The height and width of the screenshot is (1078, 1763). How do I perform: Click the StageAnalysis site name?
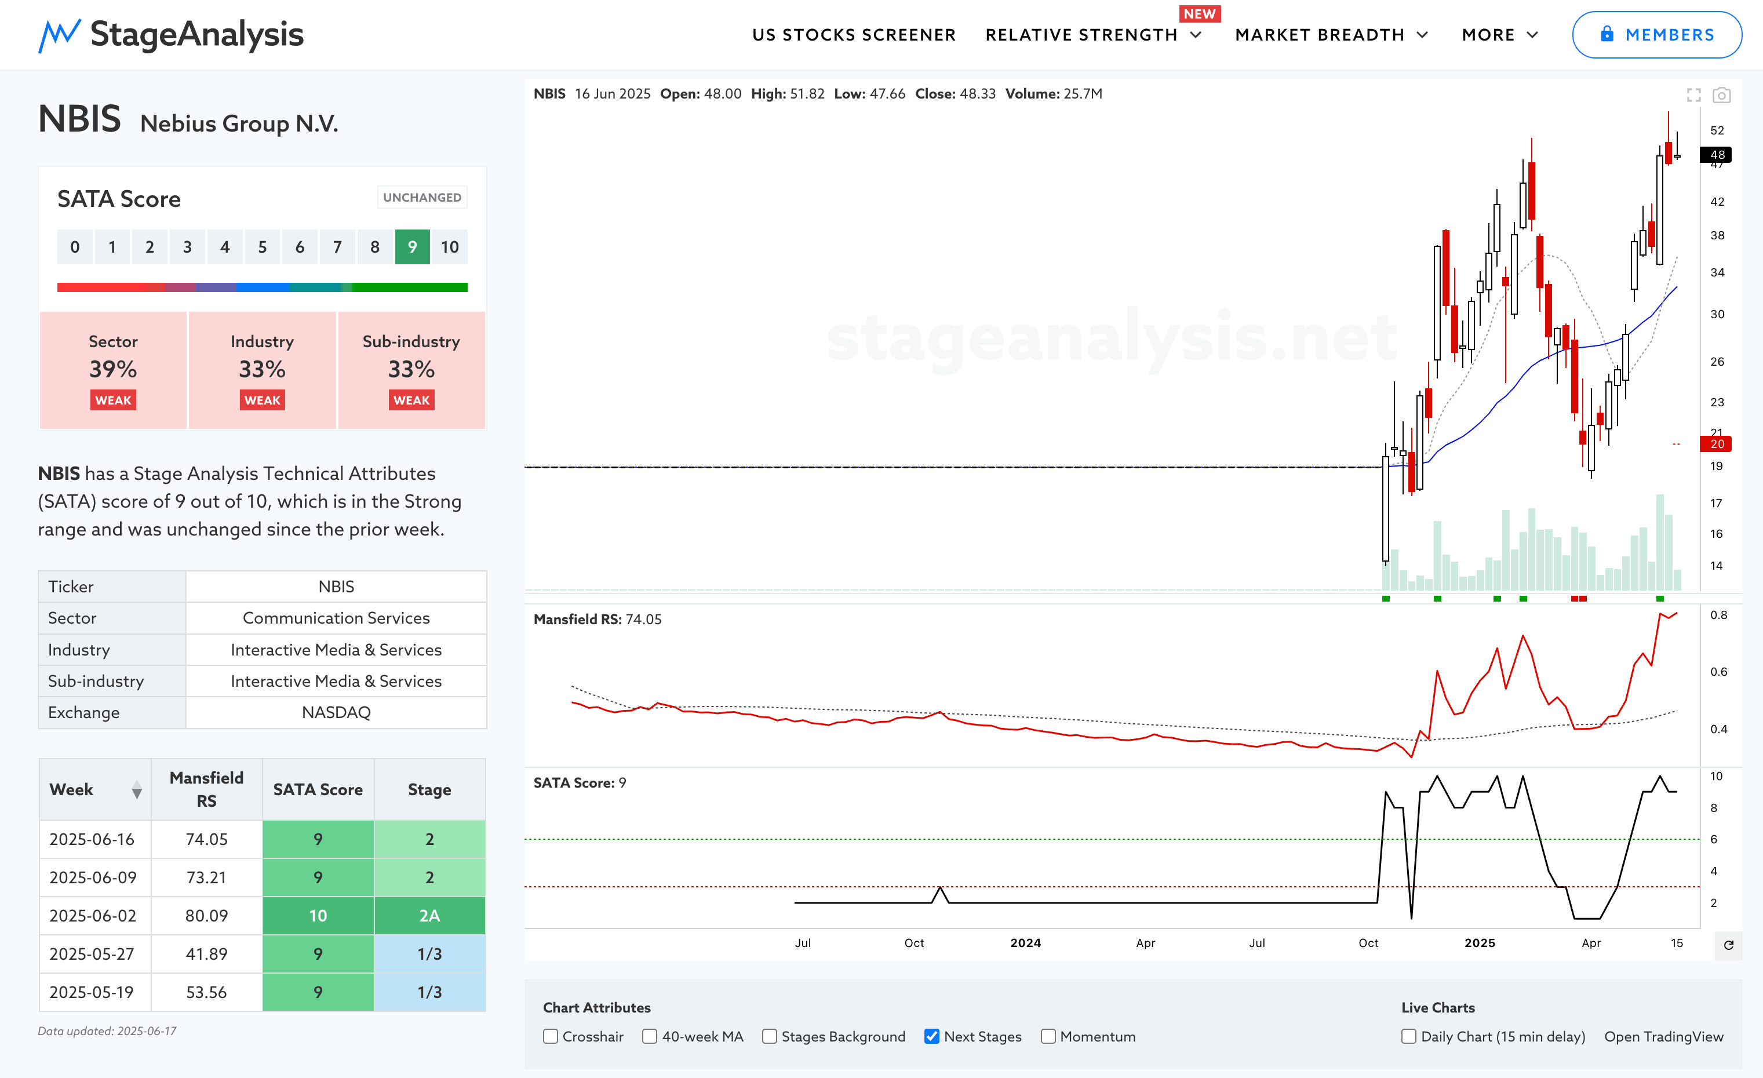[x=197, y=34]
